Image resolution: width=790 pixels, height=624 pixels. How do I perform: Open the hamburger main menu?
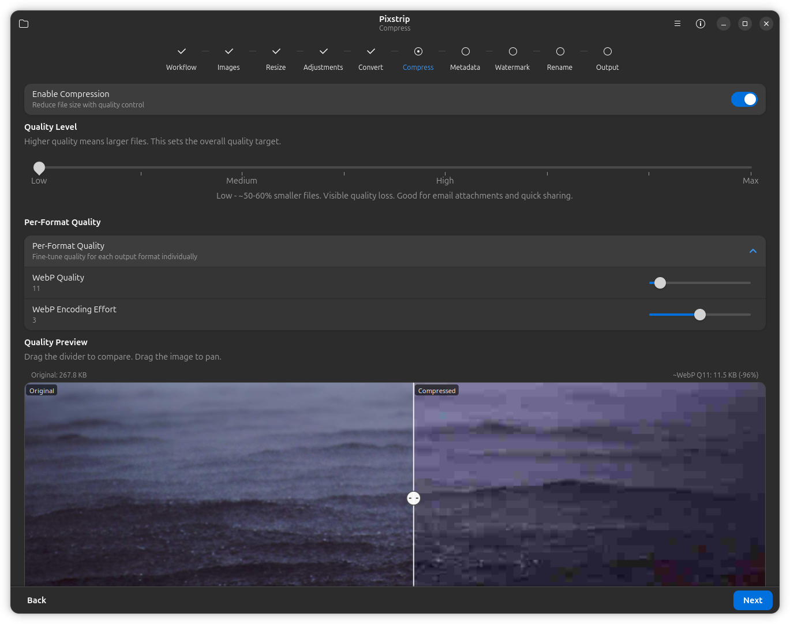(677, 24)
